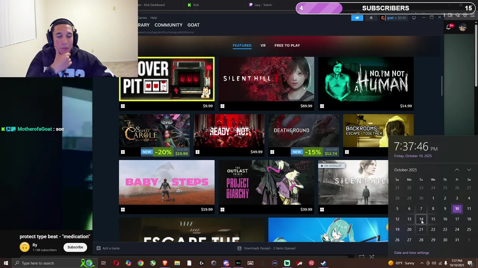Open the browser hamburger menu
The height and width of the screenshot is (268, 478).
472,15
